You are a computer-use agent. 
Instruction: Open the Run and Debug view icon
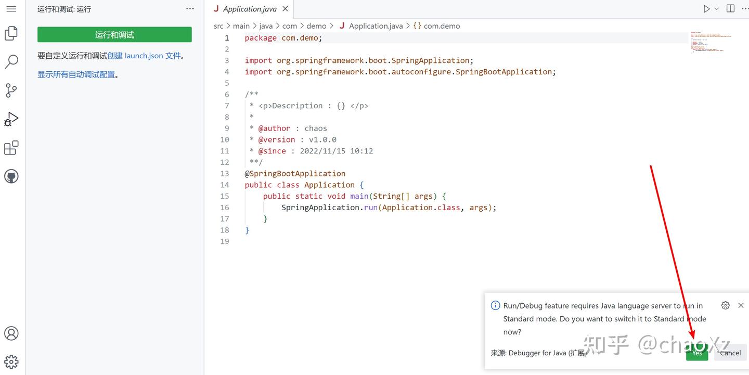pos(11,119)
